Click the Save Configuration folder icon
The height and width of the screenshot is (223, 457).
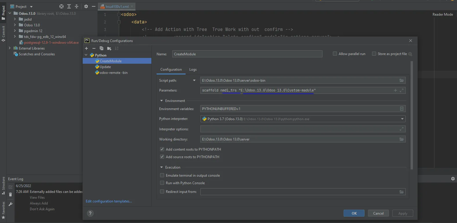[109, 48]
